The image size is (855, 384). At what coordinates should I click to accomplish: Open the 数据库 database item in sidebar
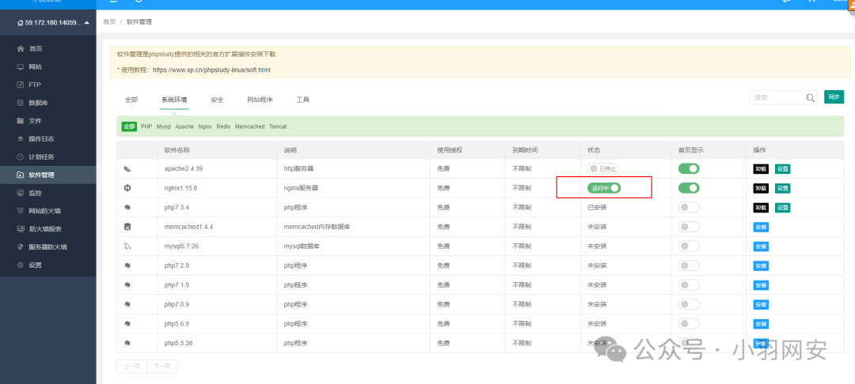[x=48, y=103]
